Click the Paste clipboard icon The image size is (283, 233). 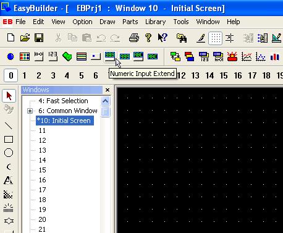87,38
